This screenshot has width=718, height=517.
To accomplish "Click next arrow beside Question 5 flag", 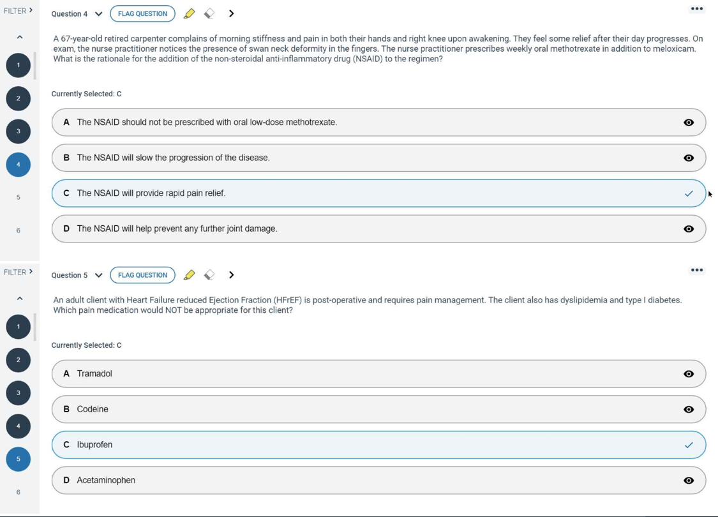I will click(232, 275).
